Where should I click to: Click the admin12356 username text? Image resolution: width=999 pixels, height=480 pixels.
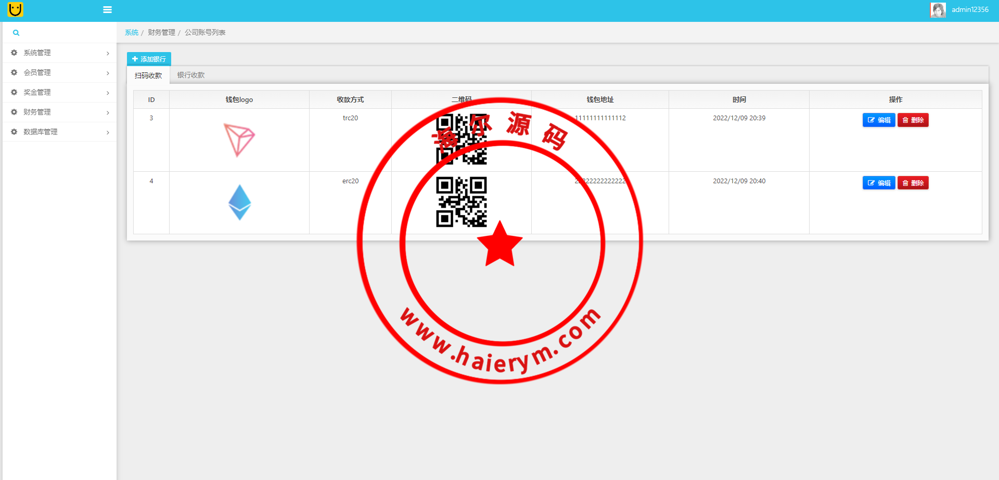pyautogui.click(x=970, y=9)
